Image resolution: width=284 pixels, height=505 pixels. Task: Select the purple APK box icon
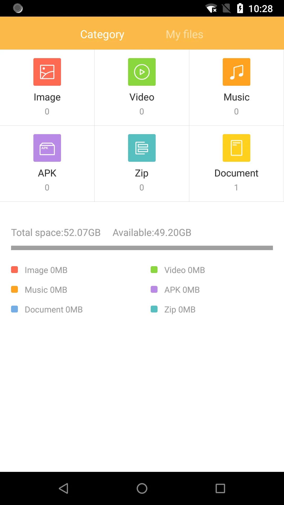pos(47,148)
